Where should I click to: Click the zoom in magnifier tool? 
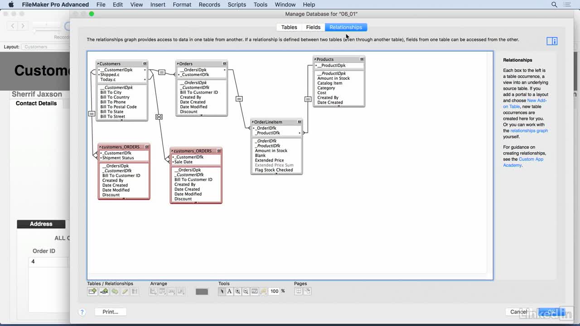point(237,292)
